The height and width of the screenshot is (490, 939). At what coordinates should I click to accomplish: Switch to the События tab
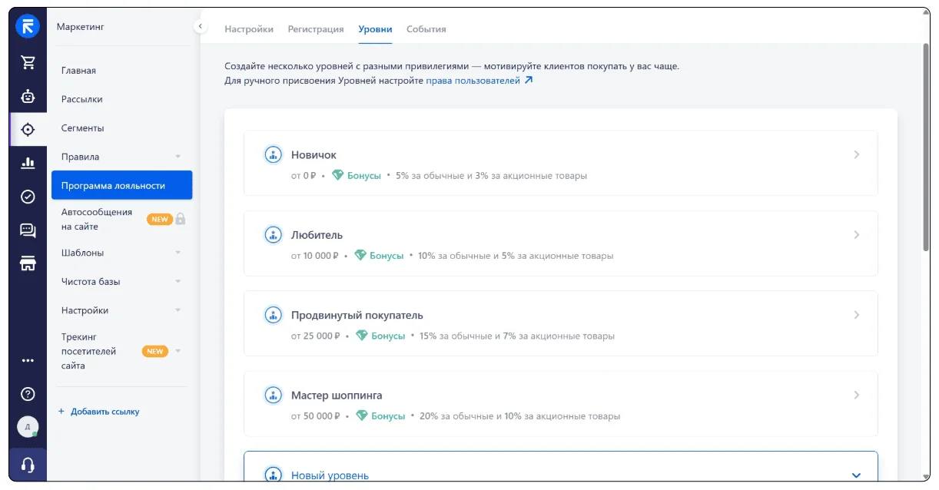click(x=426, y=29)
